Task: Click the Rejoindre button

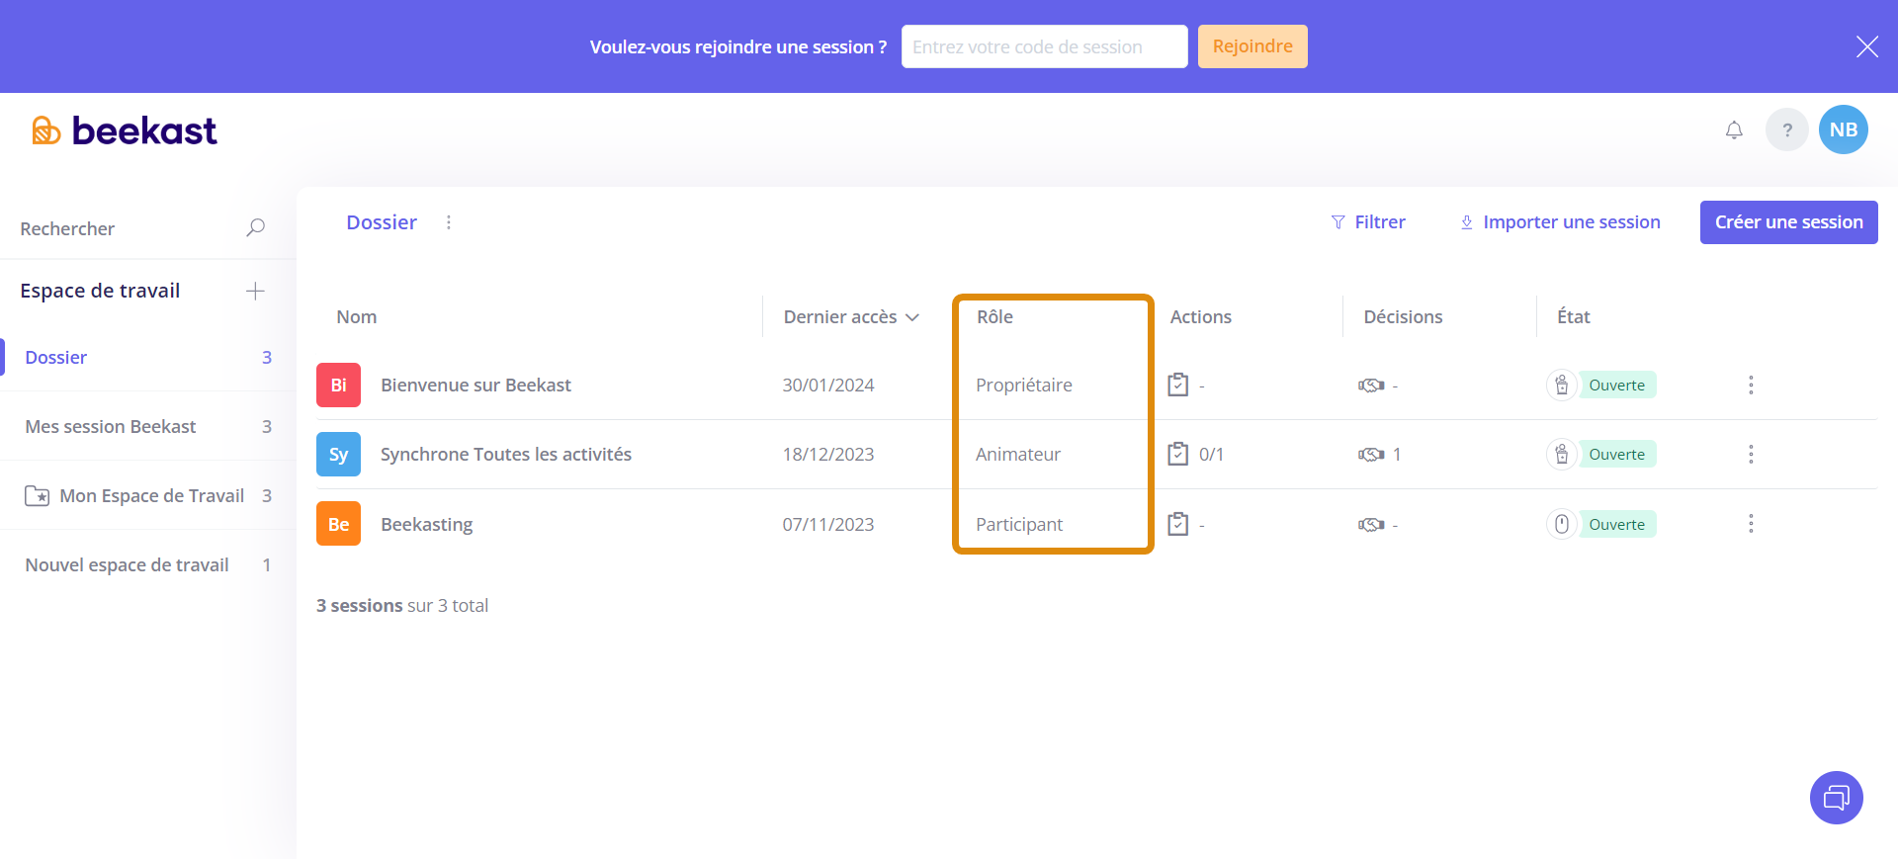Action: point(1252,46)
